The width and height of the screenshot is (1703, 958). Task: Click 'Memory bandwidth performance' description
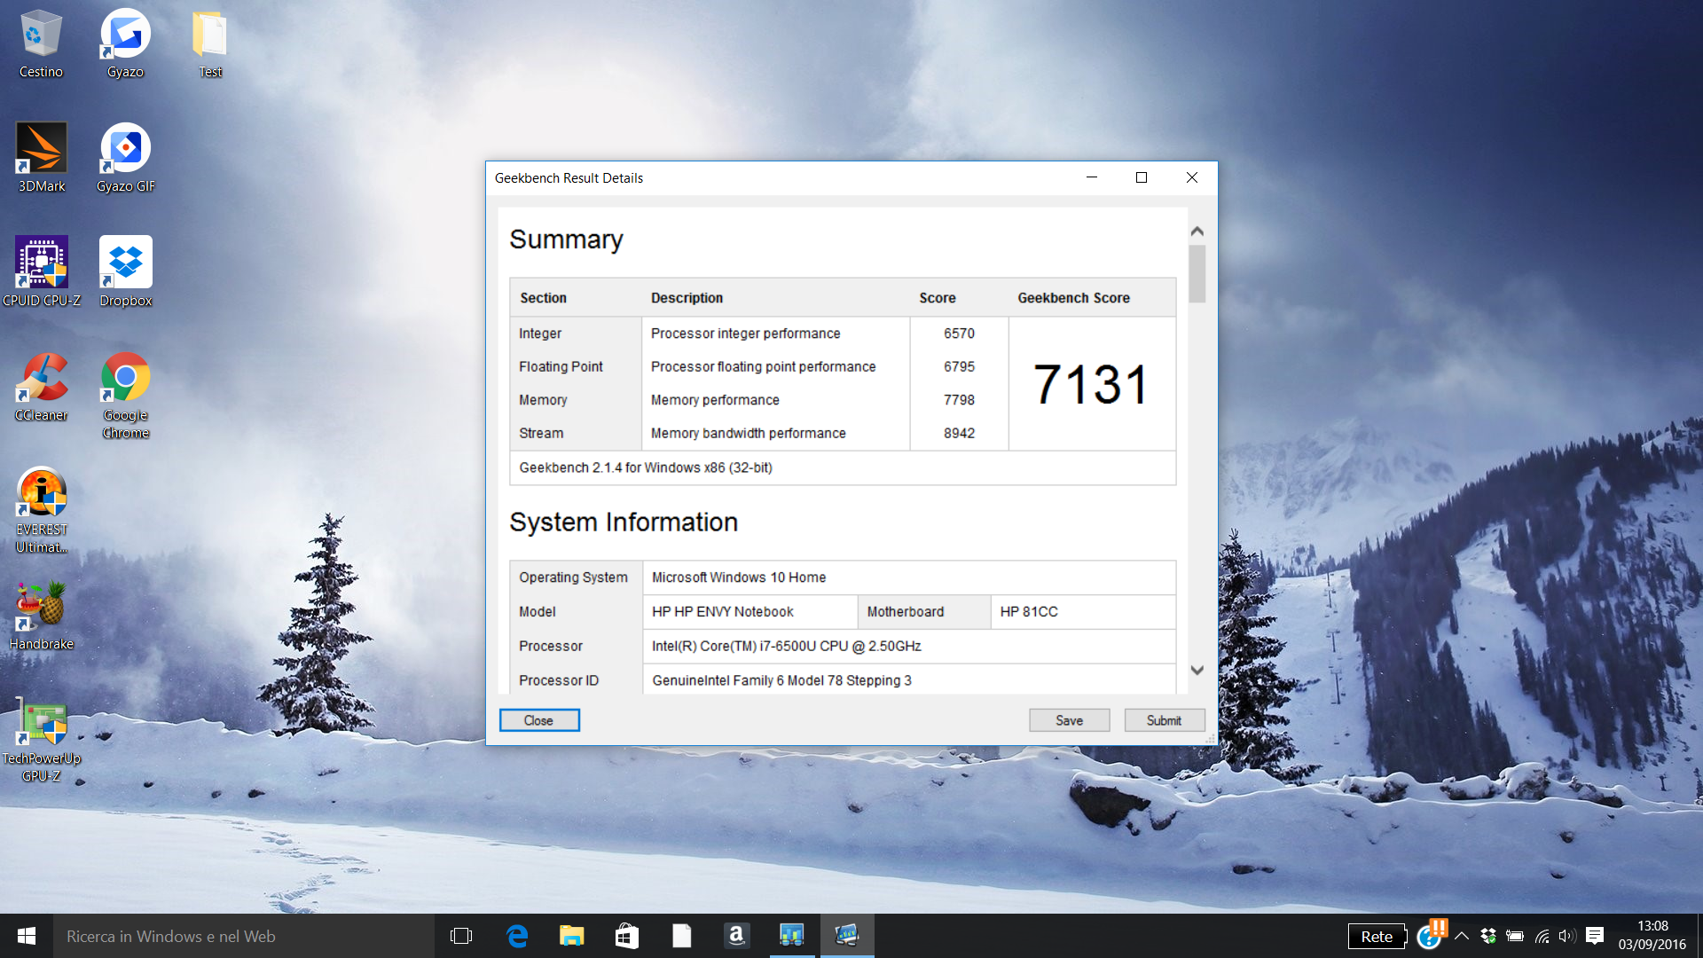(748, 433)
